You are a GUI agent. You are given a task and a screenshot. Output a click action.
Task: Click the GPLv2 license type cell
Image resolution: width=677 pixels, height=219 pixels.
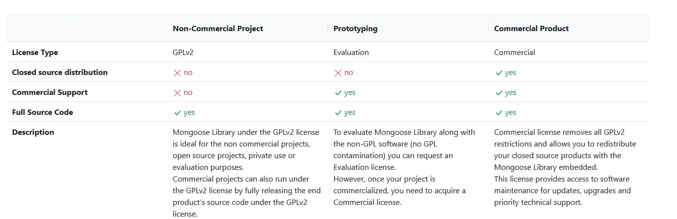[x=183, y=53]
